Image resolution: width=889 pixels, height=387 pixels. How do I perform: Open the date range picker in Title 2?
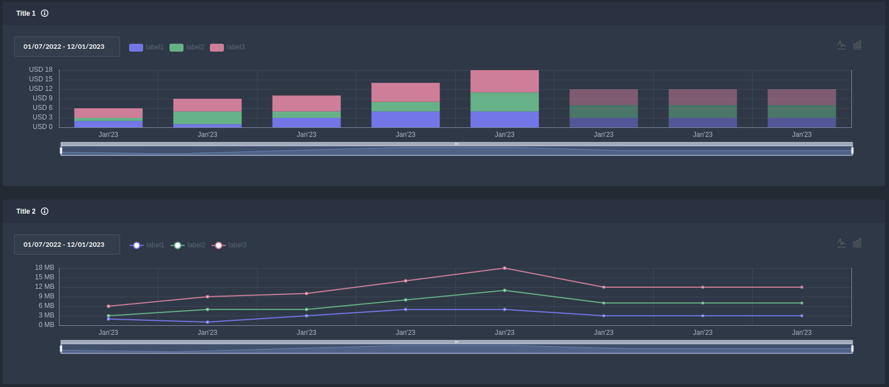tap(67, 245)
